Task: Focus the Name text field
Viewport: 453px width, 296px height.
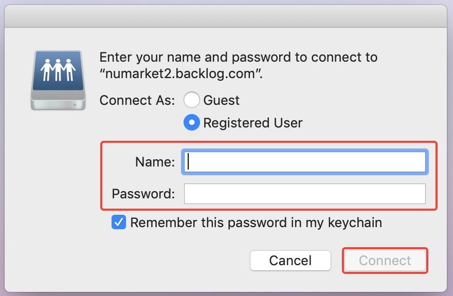Action: [304, 162]
